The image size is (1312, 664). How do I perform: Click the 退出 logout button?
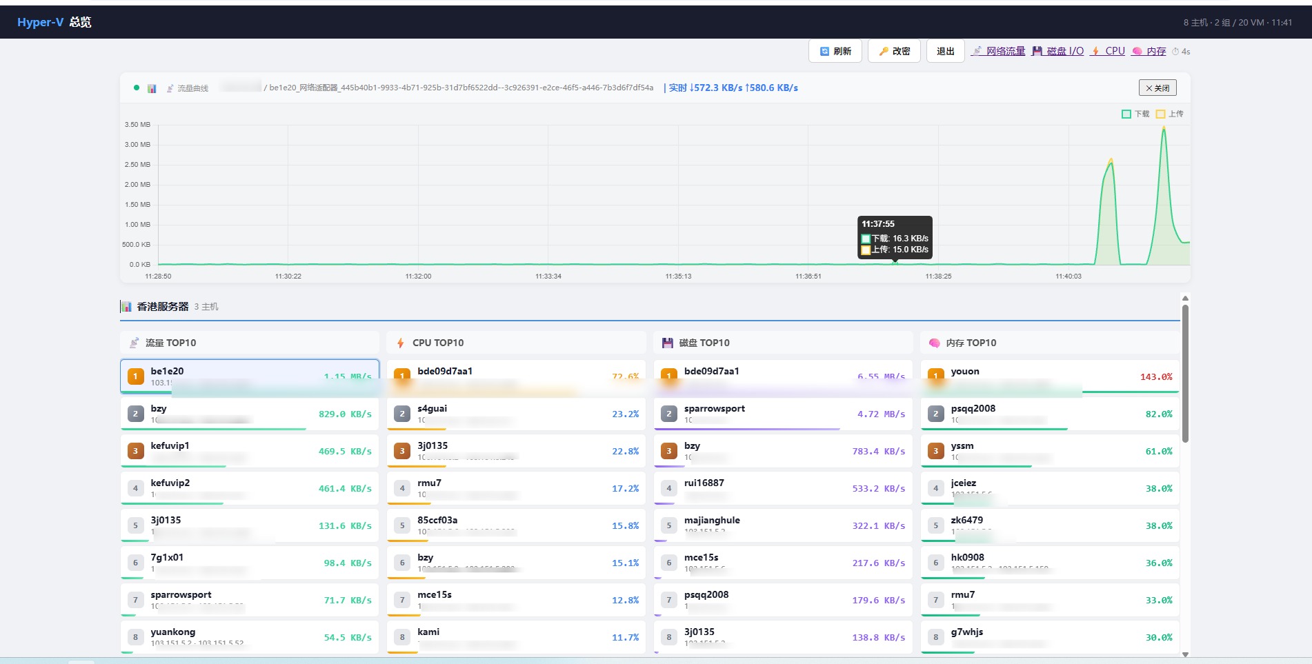pyautogui.click(x=945, y=51)
